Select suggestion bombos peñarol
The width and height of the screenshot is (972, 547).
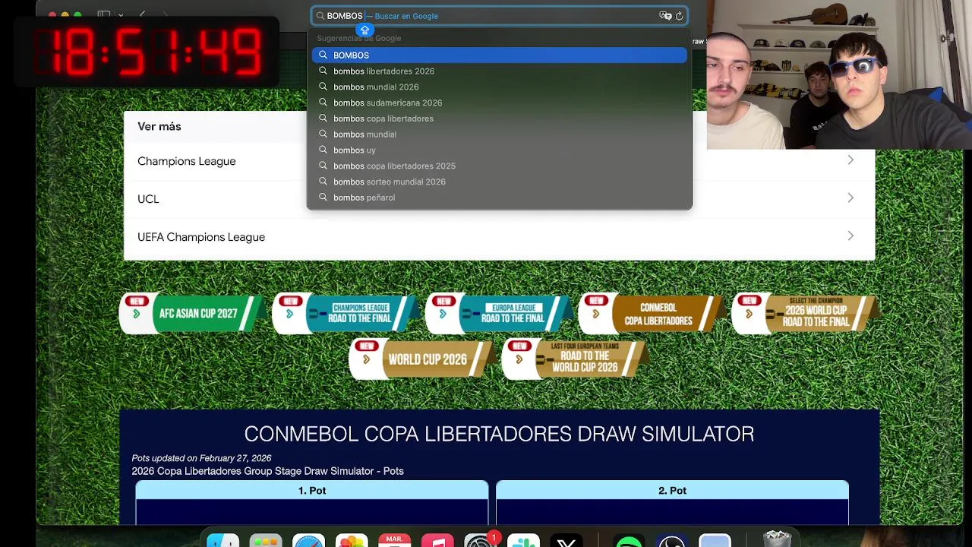500,198
